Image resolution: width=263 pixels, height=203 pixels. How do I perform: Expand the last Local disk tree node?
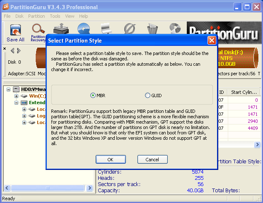click(x=24, y=123)
